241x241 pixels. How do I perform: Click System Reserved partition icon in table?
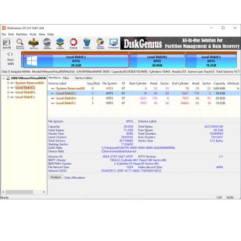[53, 88]
